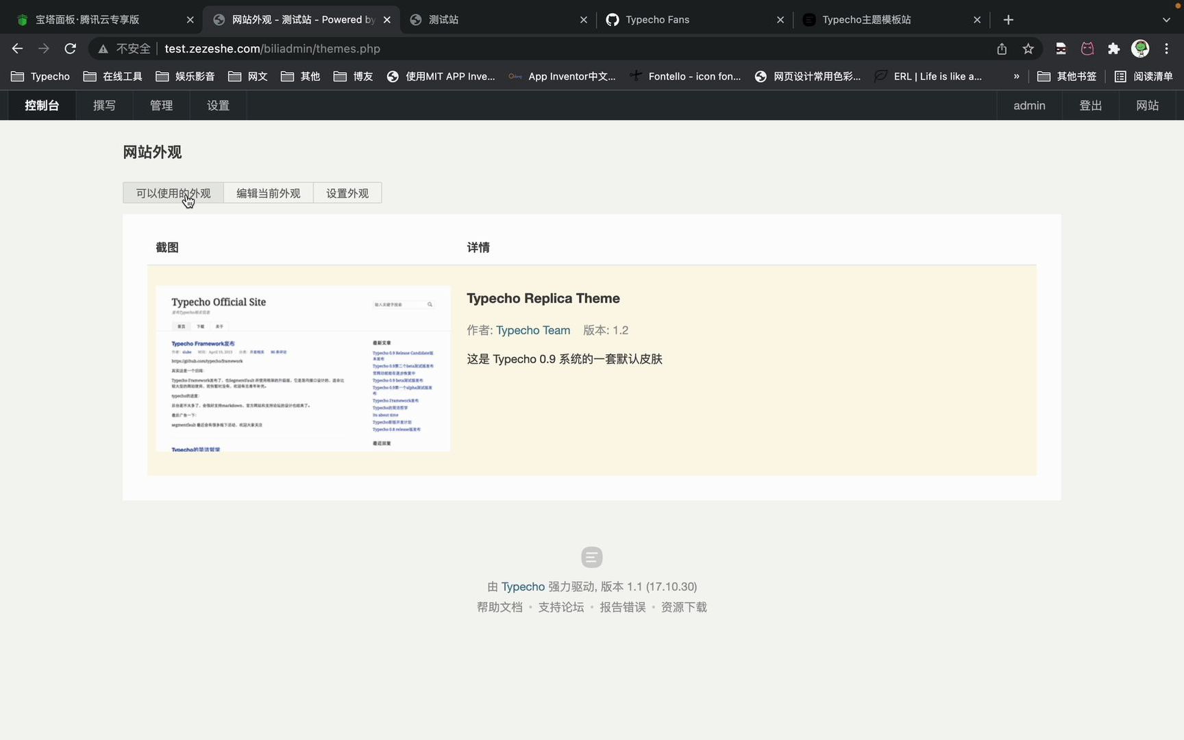This screenshot has width=1184, height=740.
Task: Reload the current page
Action: point(70,49)
